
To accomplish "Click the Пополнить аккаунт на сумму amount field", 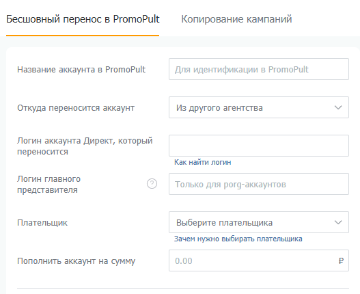I will click(x=259, y=260).
